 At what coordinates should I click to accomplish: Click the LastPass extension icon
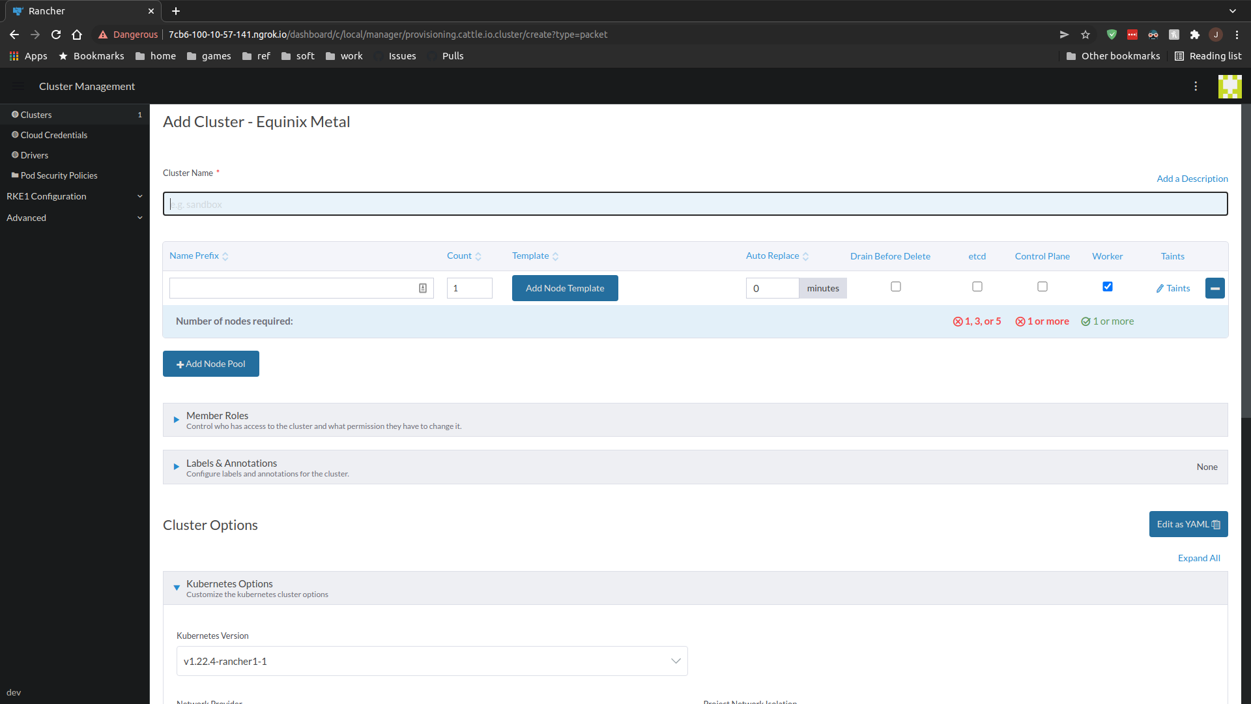click(1132, 35)
